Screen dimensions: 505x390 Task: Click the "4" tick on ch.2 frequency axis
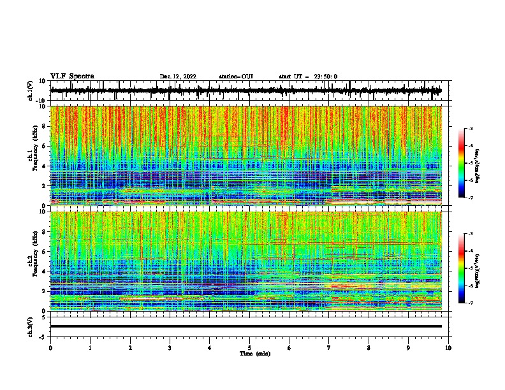[x=44, y=271]
